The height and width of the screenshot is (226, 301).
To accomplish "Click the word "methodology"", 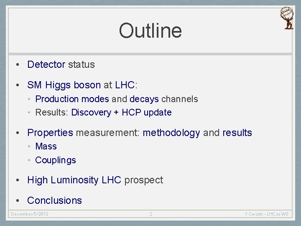I will (171, 133).
